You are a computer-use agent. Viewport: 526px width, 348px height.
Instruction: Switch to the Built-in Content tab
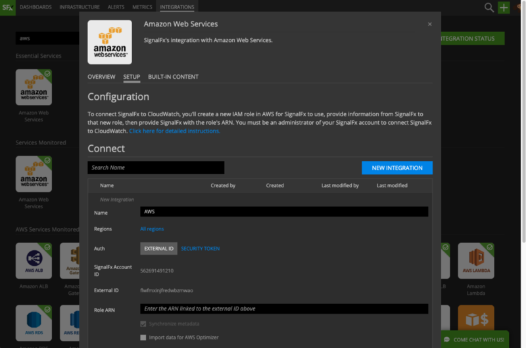point(173,77)
